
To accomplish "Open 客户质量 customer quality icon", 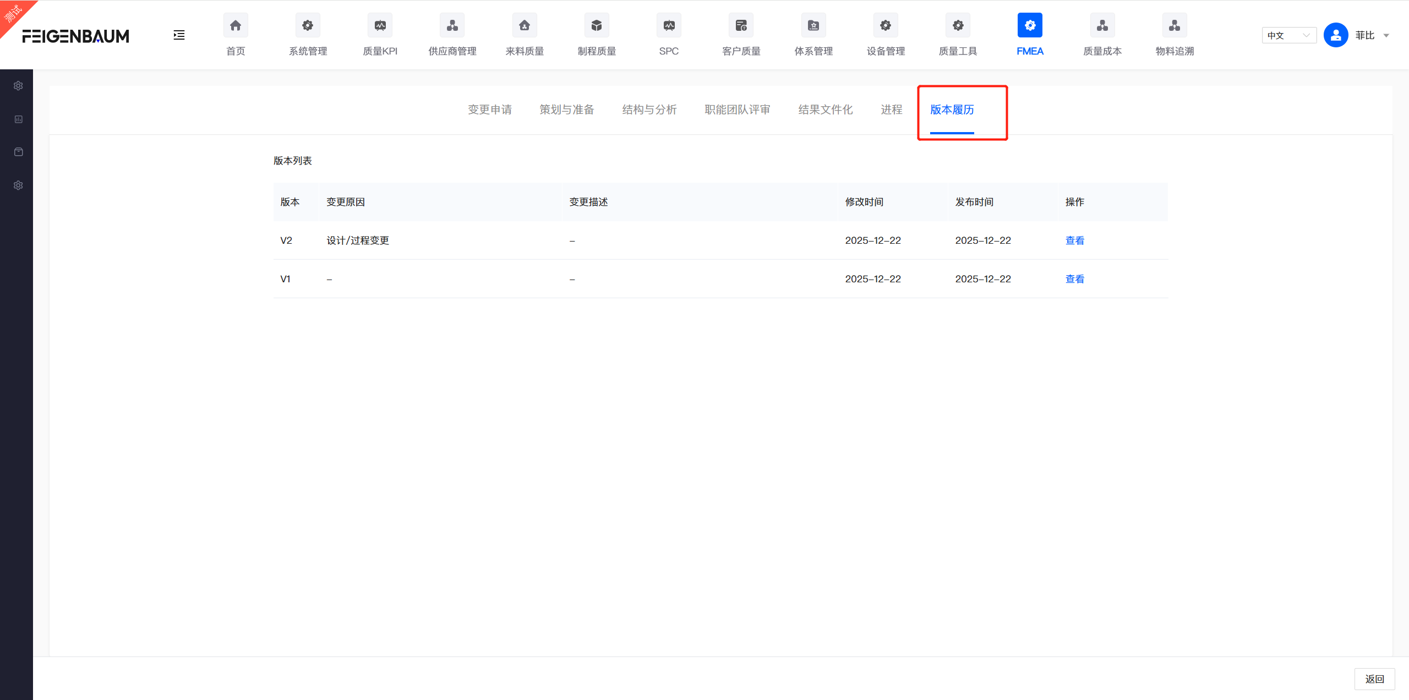I will (741, 26).
